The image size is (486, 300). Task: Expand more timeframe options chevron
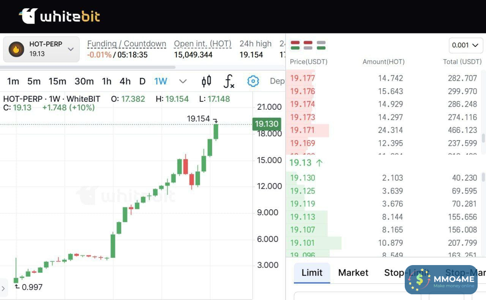pos(183,81)
